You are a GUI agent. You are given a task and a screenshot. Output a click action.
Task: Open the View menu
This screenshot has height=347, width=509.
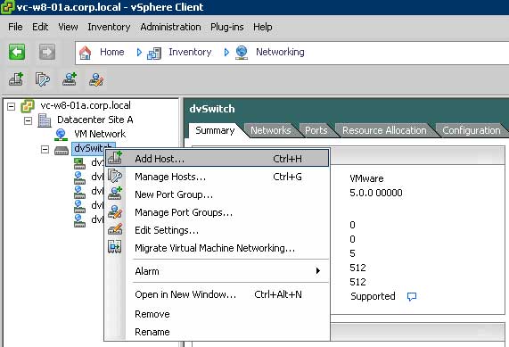pos(68,27)
